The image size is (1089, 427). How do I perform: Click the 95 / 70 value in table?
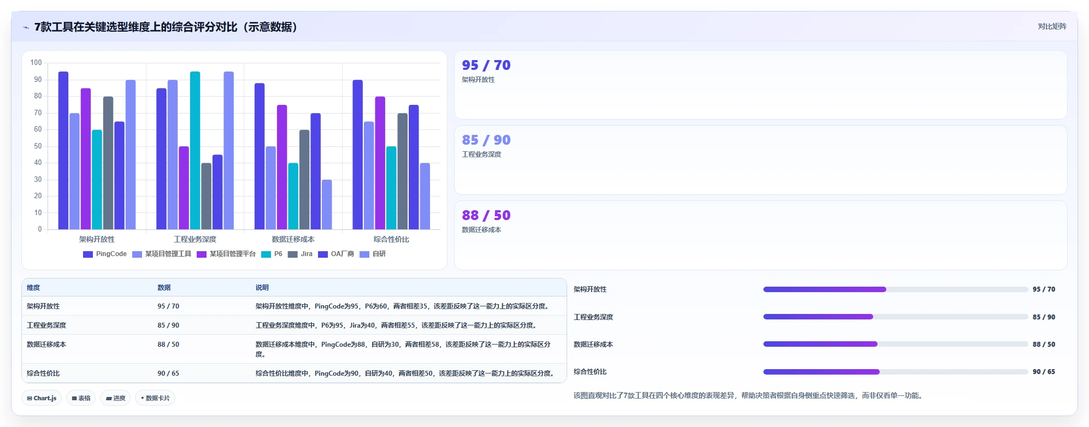(x=168, y=306)
